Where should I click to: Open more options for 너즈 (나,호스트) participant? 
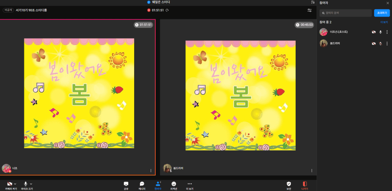(387, 32)
